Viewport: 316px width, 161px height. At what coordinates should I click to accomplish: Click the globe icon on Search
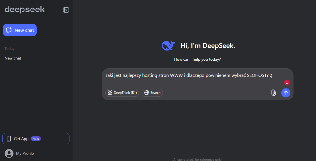point(147,93)
